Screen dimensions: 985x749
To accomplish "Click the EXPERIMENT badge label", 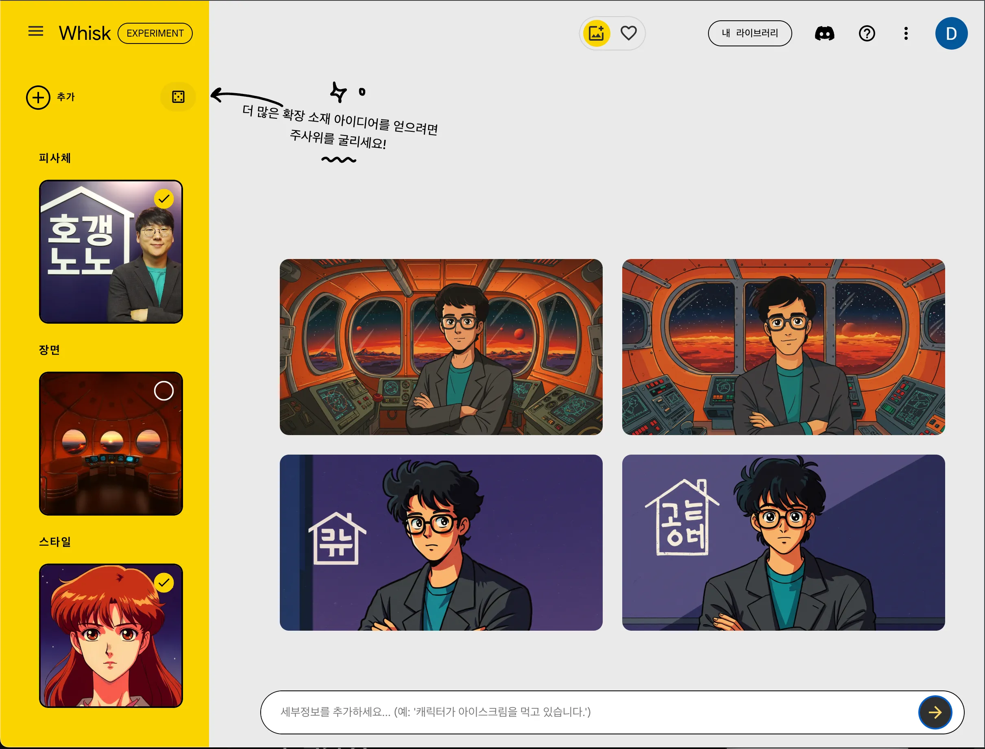I will pos(155,33).
